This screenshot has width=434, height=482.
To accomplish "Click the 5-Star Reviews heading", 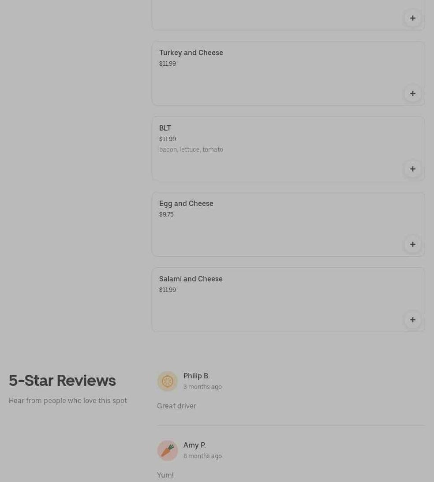I will (62, 381).
